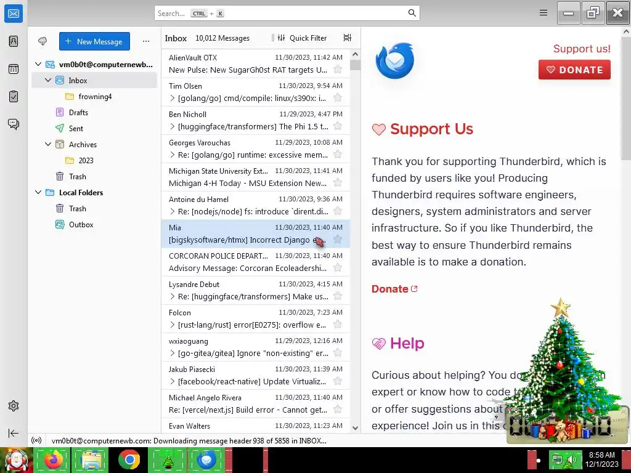Open Thunderbird Settings gear
Image resolution: width=631 pixels, height=473 pixels.
(14, 406)
